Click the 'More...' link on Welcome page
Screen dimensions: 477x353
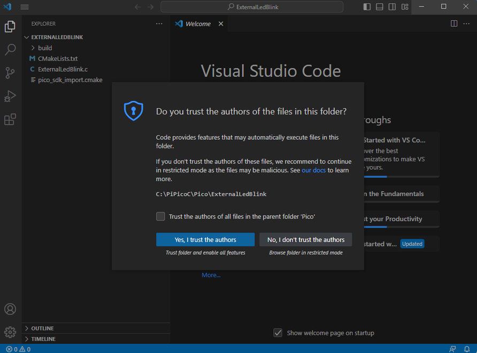click(x=211, y=275)
